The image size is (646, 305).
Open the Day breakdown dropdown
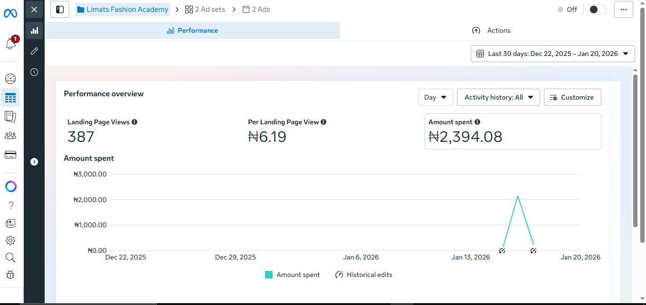pyautogui.click(x=435, y=97)
